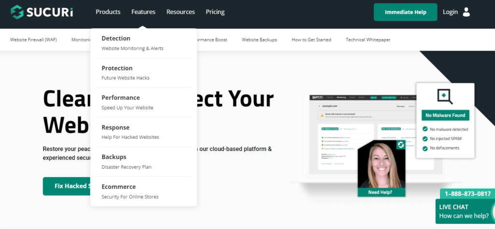Screen dimensions: 495x229
Task: Click the user profile icon beside Login
Action: tap(466, 12)
